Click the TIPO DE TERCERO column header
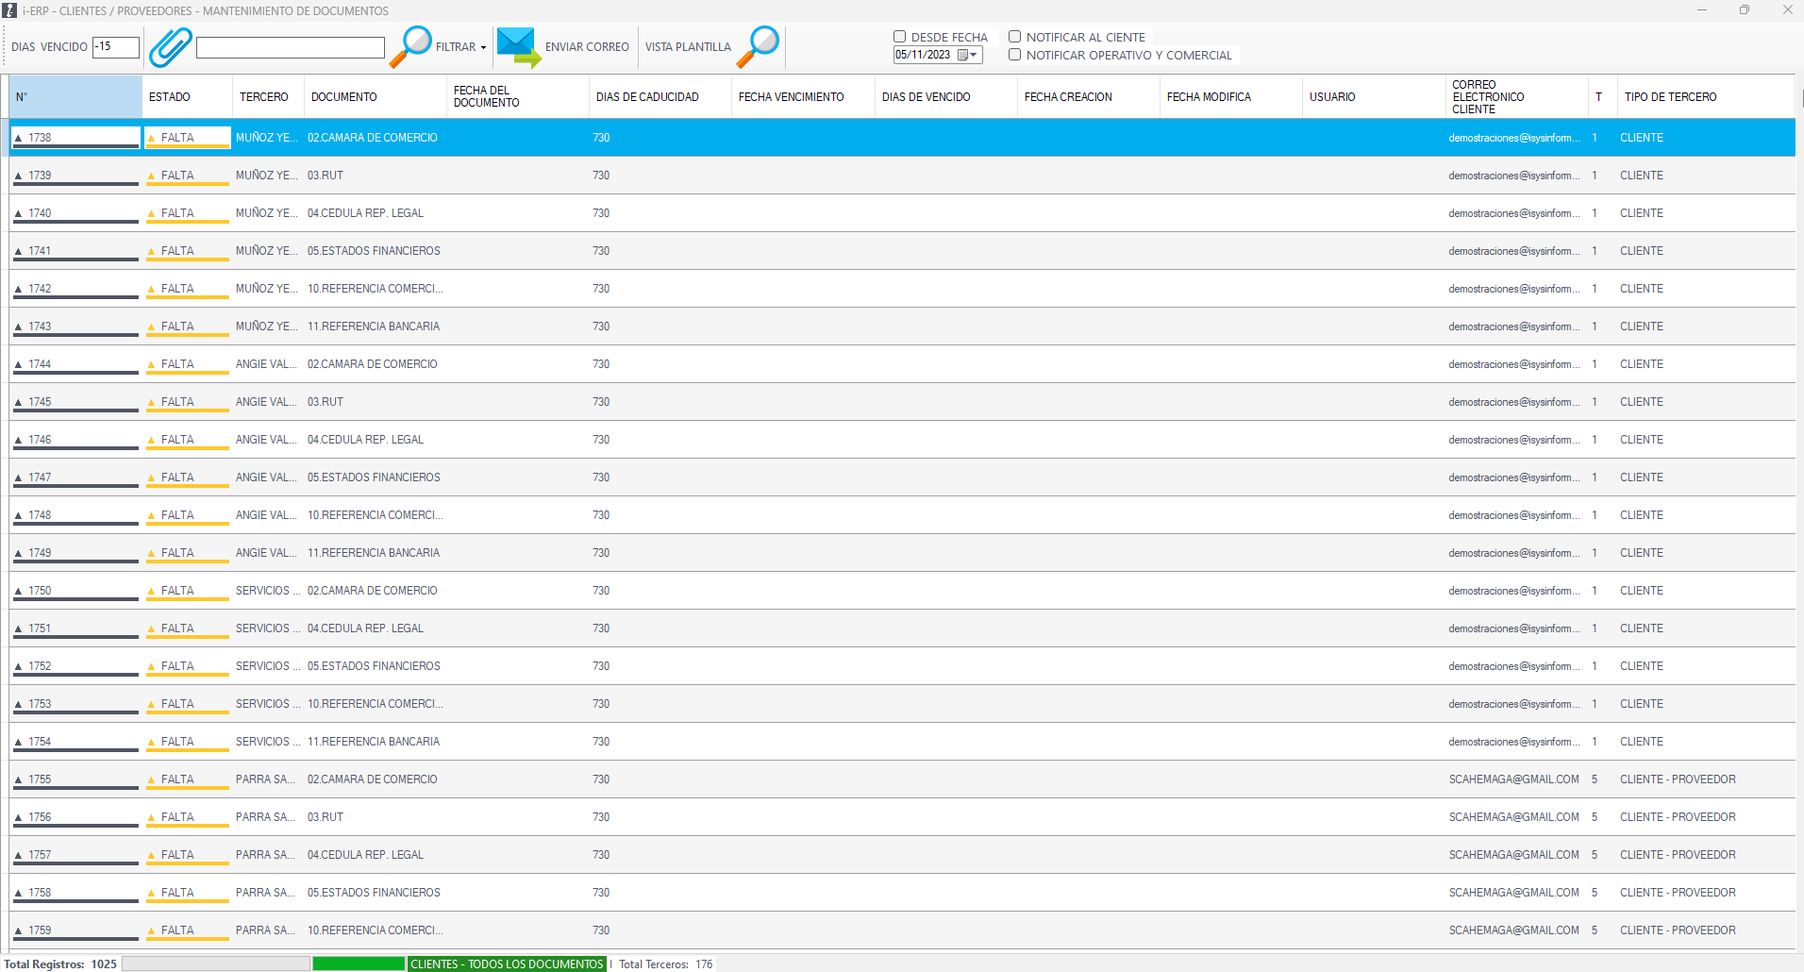This screenshot has height=972, width=1804. tap(1670, 97)
